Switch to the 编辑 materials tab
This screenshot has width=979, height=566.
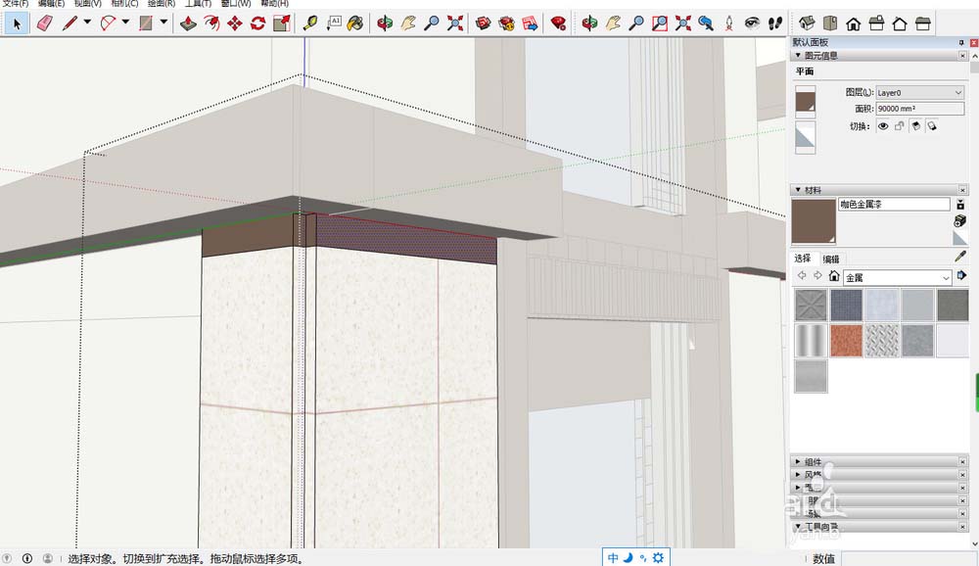point(831,259)
